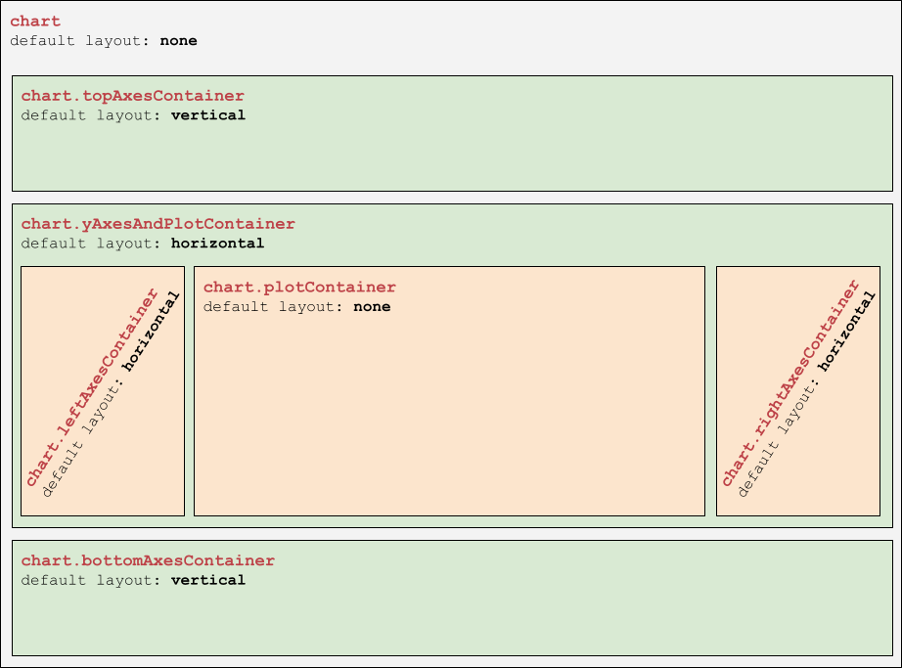Viewport: 902px width, 668px height.
Task: Click the rotated 'default layout: horizontal' line in rightAxesContainer
Action: point(806,394)
